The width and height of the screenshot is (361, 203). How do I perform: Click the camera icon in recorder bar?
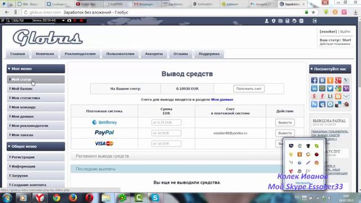tap(69, 20)
